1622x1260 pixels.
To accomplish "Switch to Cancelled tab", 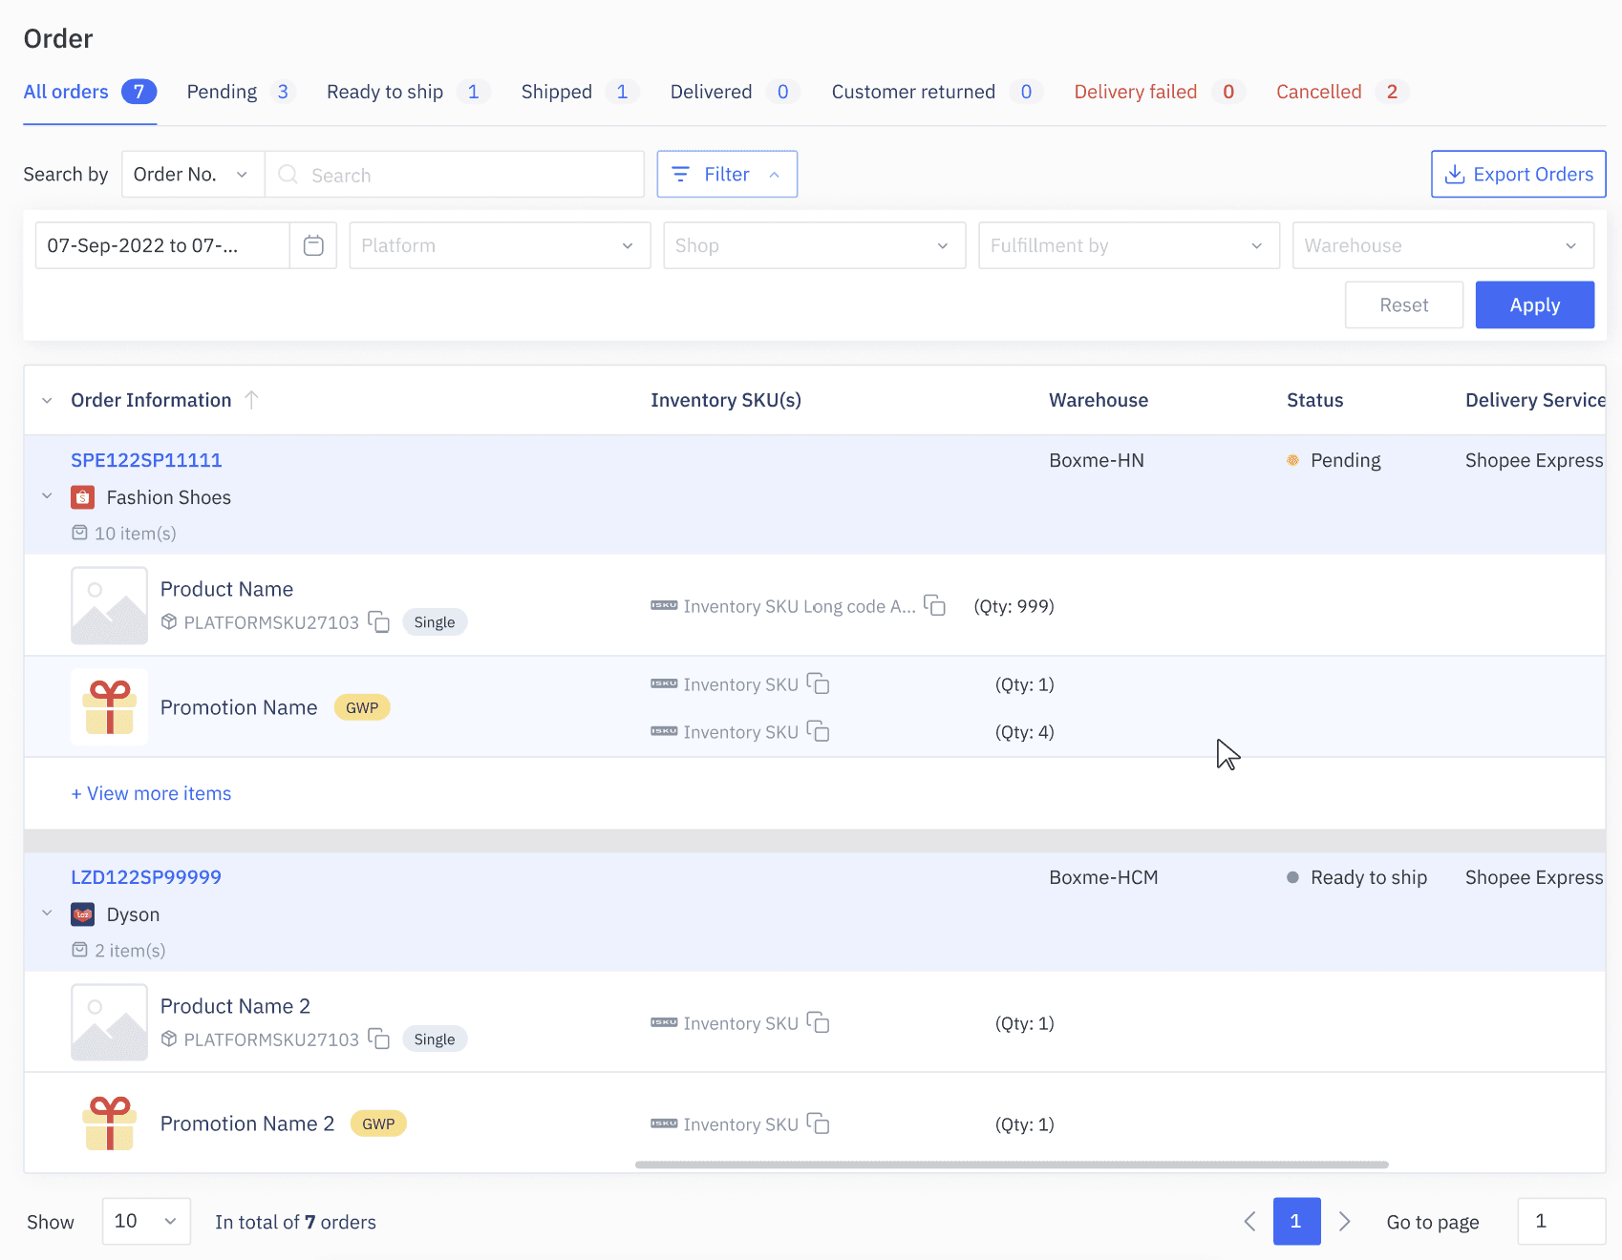I will (1342, 92).
